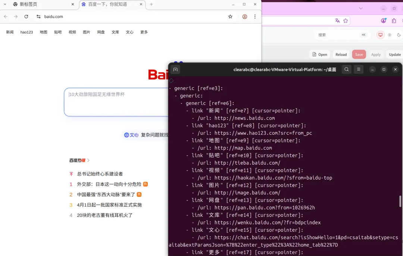The width and height of the screenshot is (403, 256).
Task: Open hot search 中国最强"东西大动脉"要来了
Action: coord(106,194)
